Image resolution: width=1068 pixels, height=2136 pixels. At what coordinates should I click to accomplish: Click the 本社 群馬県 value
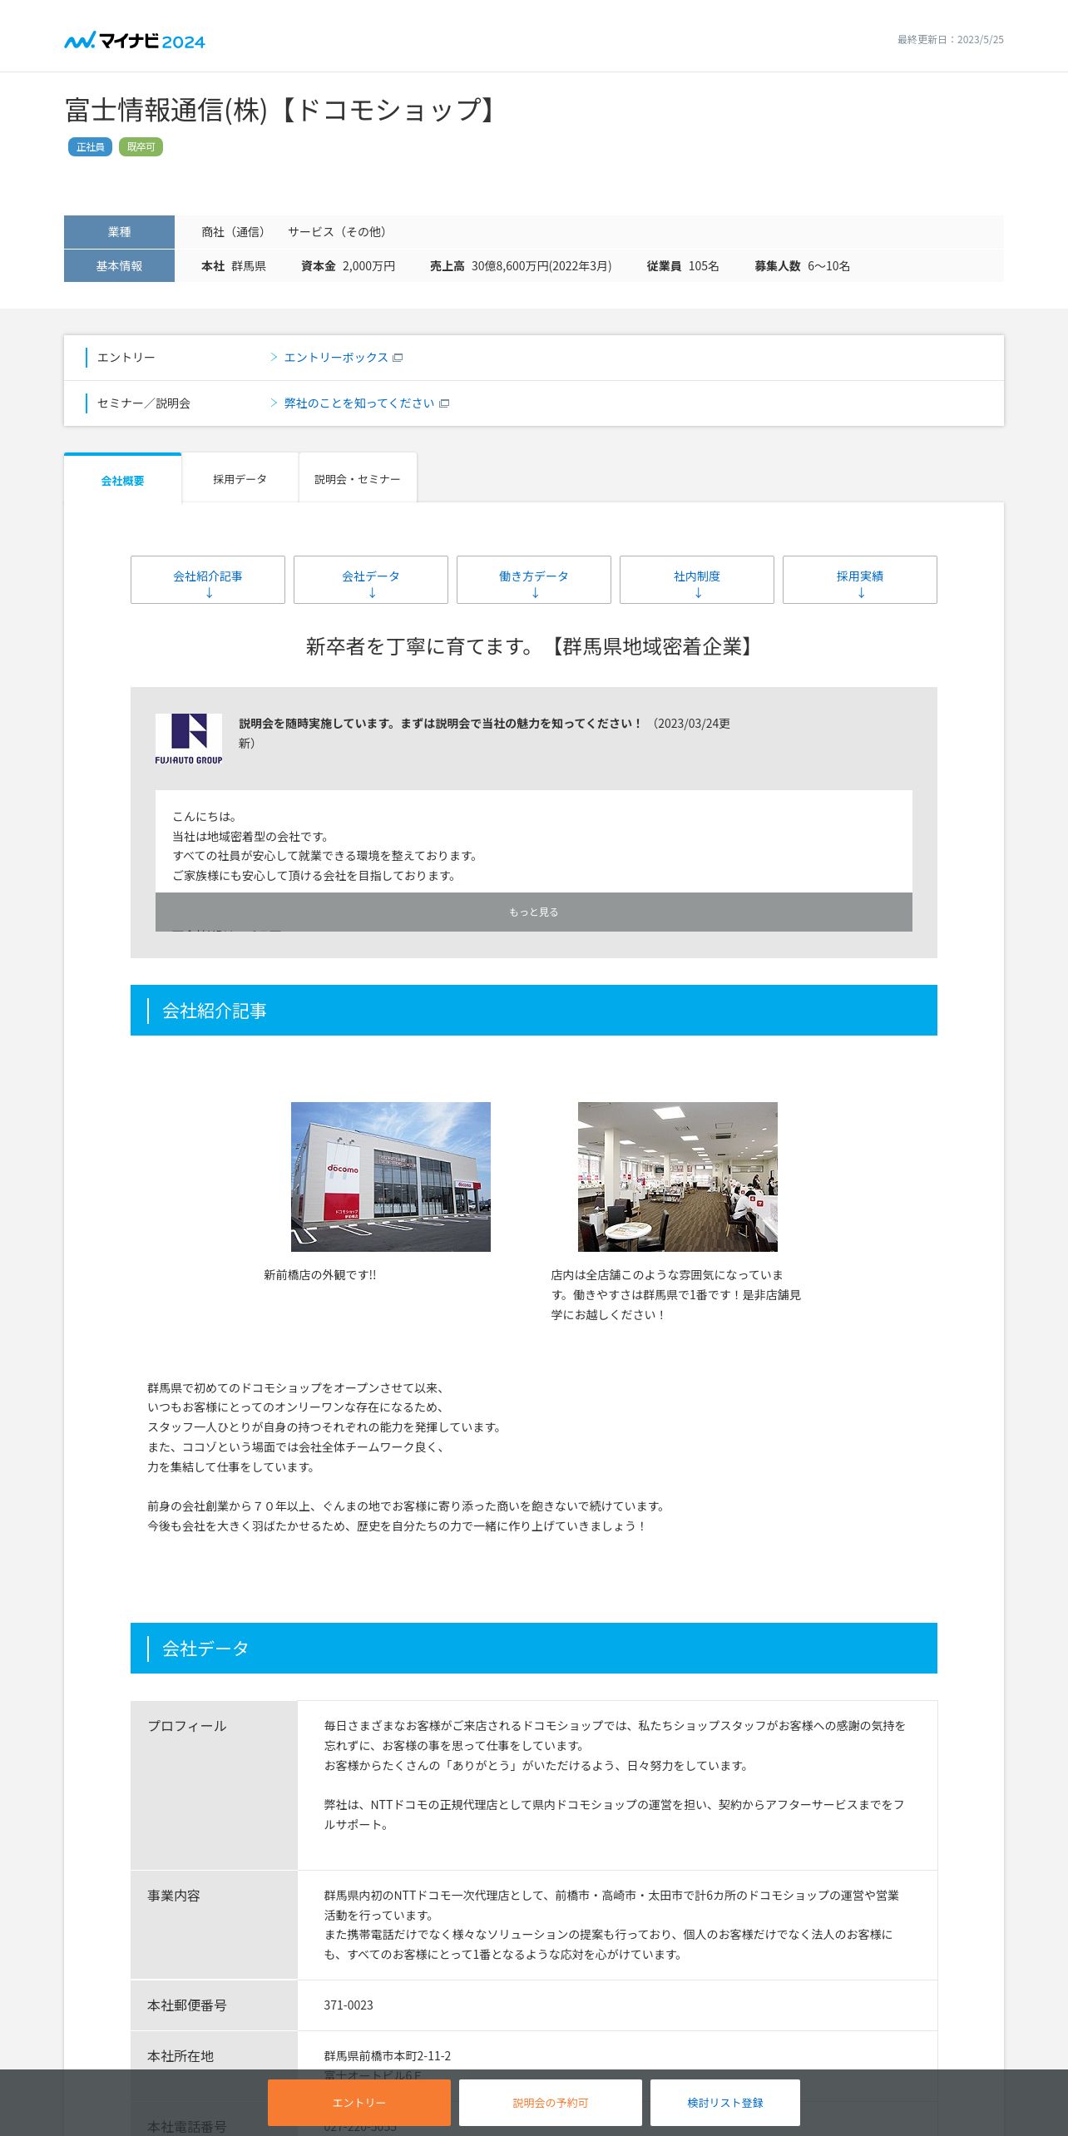click(x=234, y=266)
